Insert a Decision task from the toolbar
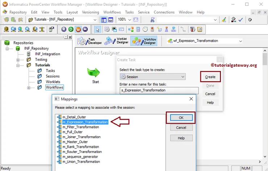Viewport: 268px width, 171px height. 131,29
